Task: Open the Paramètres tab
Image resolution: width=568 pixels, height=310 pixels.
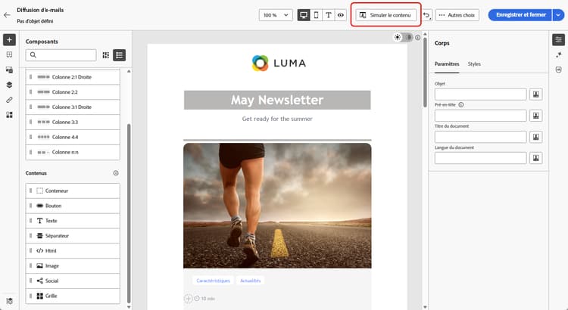Action: click(447, 64)
